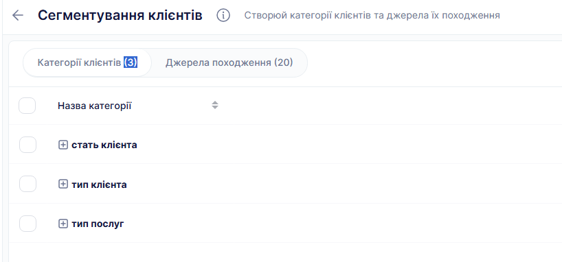Expand the тип послуг category tree
562x262 pixels.
coord(63,224)
